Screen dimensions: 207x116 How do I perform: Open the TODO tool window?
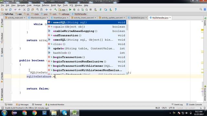pos(9,104)
